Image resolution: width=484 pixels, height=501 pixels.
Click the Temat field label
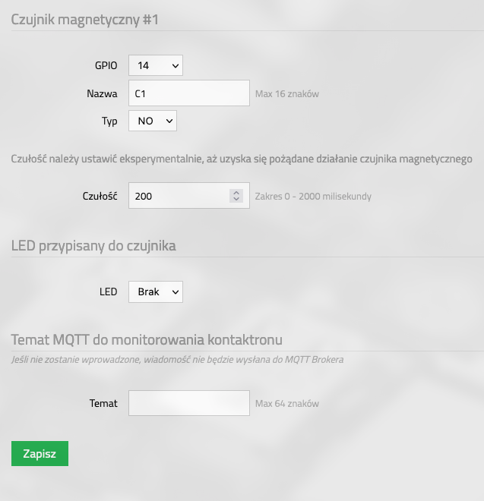click(x=103, y=403)
